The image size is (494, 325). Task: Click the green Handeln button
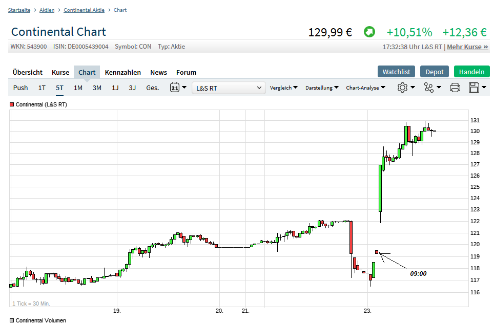click(471, 72)
